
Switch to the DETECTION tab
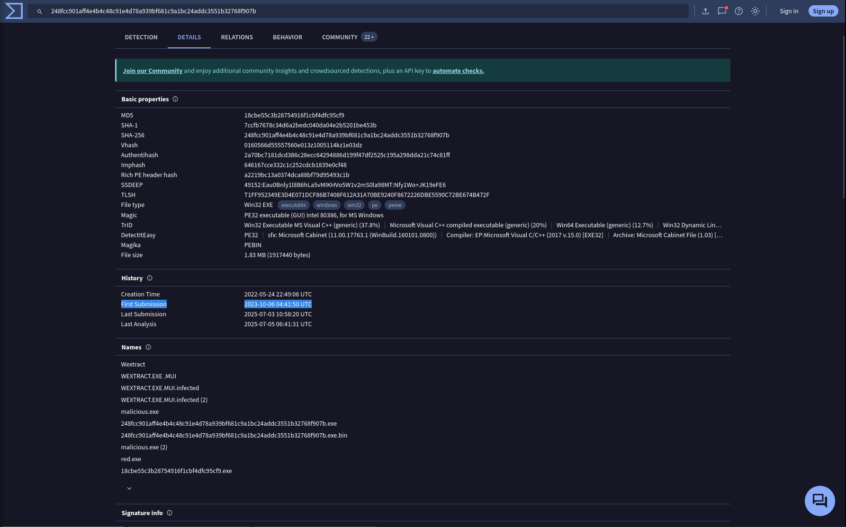[x=141, y=37]
